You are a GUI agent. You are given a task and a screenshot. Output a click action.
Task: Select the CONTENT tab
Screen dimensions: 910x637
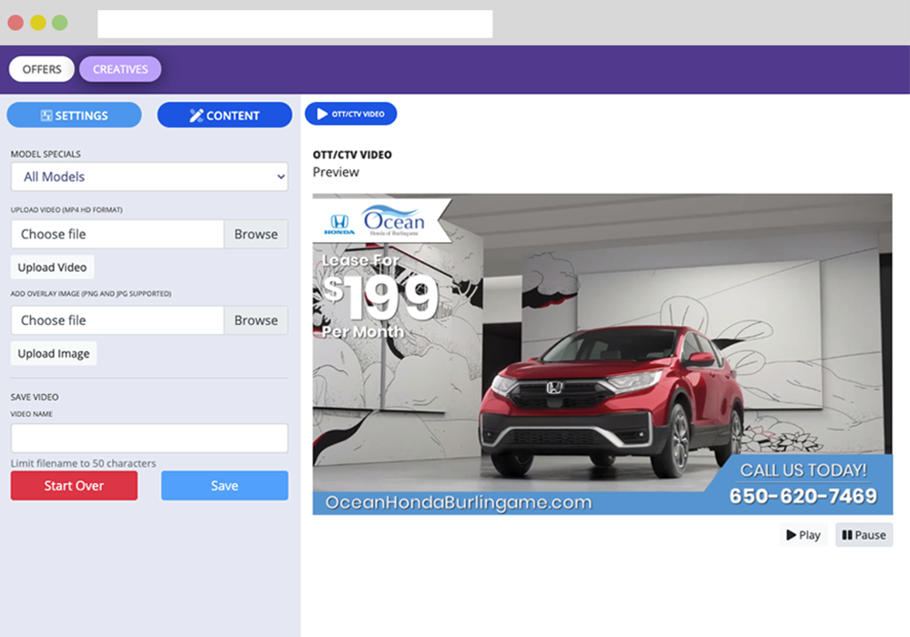pyautogui.click(x=225, y=115)
